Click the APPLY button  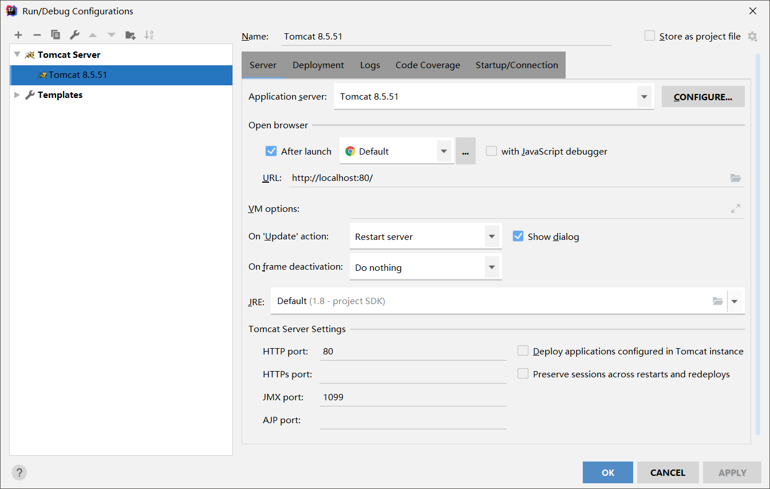click(x=732, y=472)
